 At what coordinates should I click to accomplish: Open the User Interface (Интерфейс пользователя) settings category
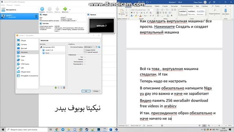click(28, 76)
